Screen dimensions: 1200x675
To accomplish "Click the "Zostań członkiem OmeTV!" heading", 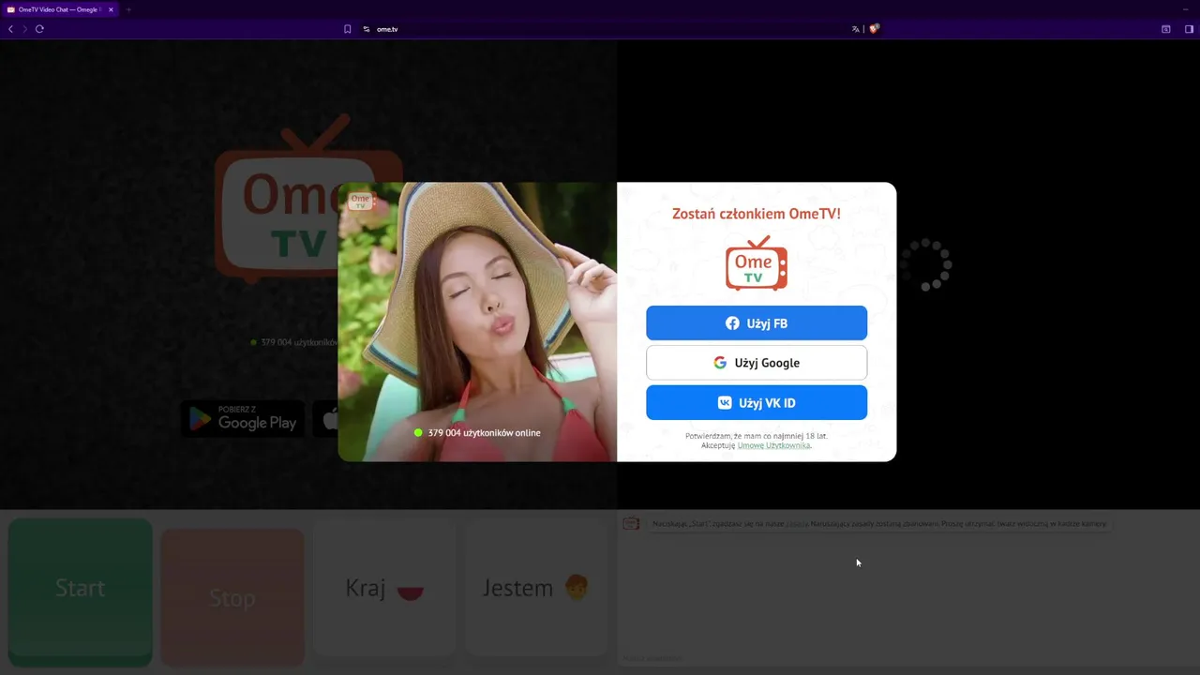I will 757,214.
